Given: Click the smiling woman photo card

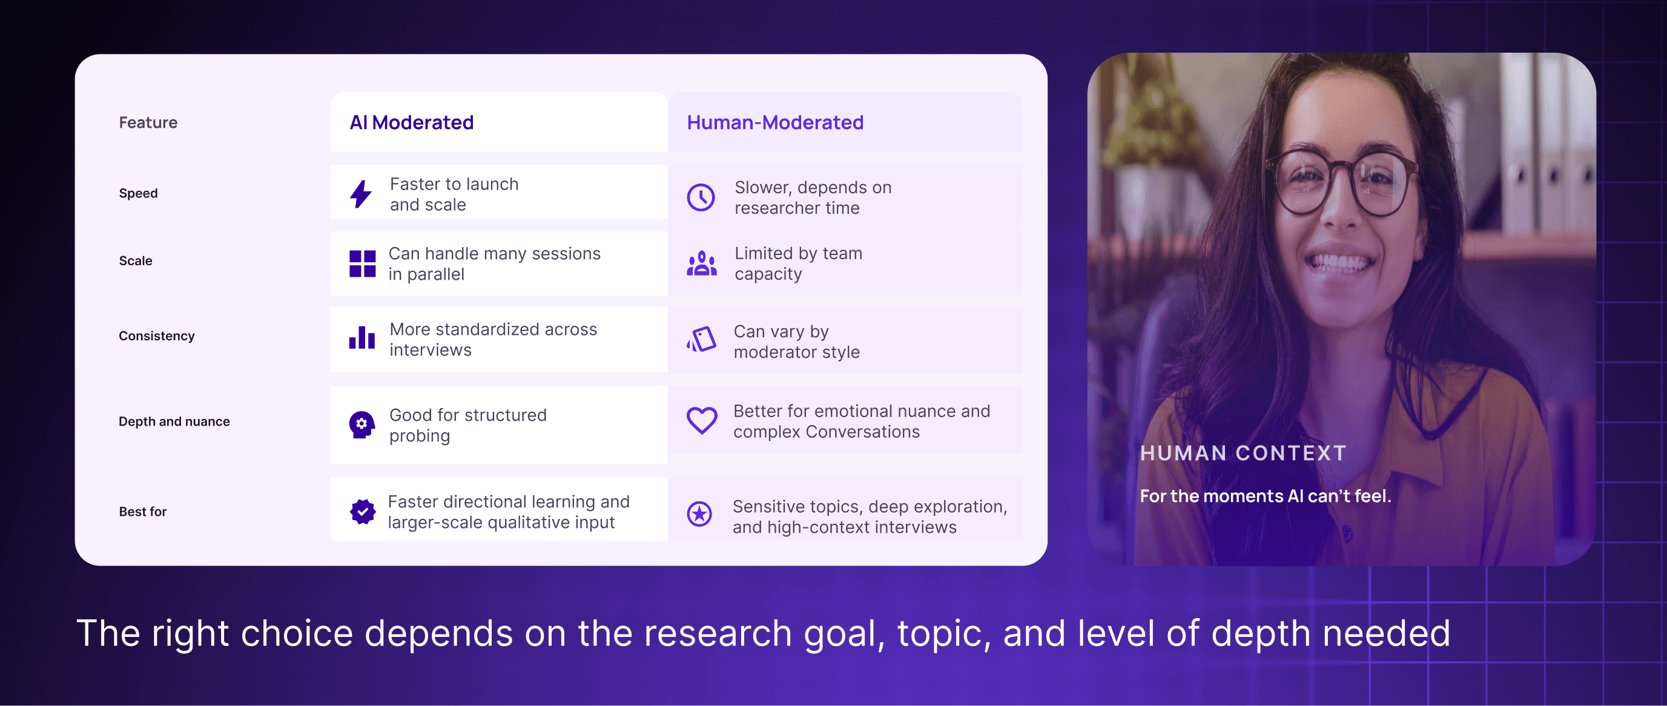Looking at the screenshot, I should 1341,259.
